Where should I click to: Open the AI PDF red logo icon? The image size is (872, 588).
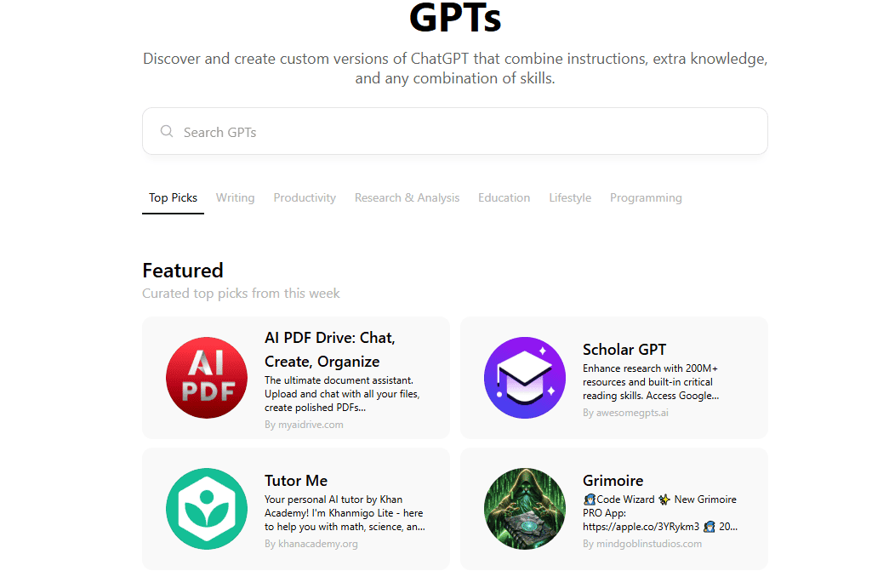pyautogui.click(x=207, y=378)
